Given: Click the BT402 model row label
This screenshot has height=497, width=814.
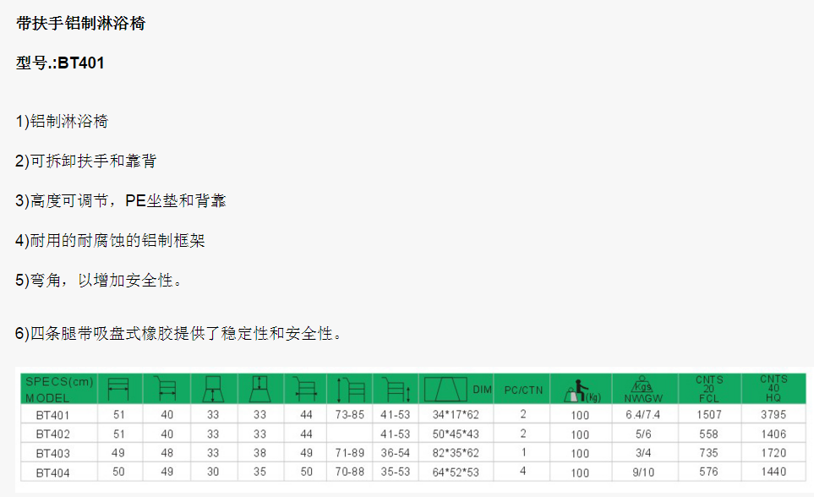Looking at the screenshot, I should pos(52,434).
